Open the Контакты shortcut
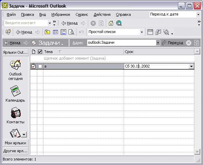This screenshot has height=165, width=203. 16,115
